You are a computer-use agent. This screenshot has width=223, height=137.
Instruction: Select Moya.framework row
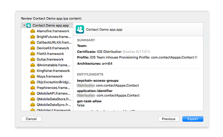pyautogui.click(x=47, y=76)
